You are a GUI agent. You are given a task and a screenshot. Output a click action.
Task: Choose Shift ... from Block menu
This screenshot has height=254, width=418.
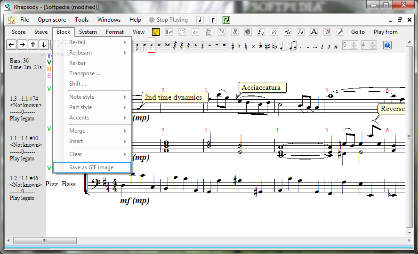click(x=92, y=84)
